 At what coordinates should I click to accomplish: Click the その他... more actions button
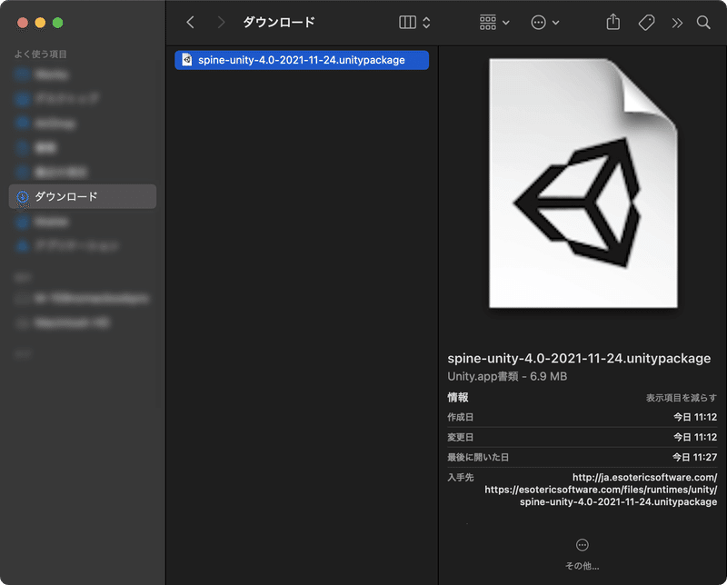(582, 554)
